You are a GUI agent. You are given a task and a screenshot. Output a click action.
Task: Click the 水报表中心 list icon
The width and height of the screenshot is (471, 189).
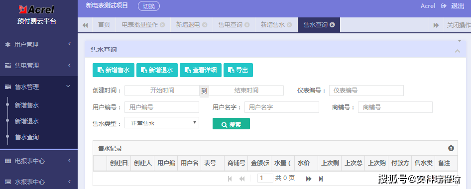[8, 182]
